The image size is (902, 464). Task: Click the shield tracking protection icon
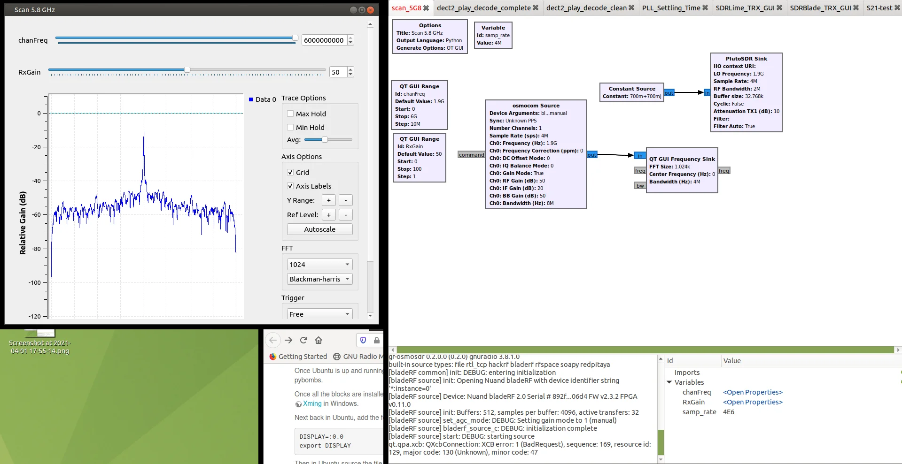point(363,340)
